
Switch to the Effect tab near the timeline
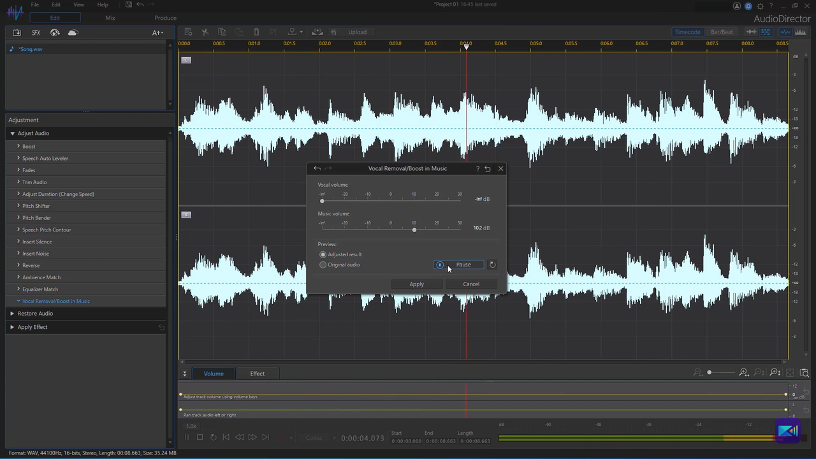click(x=257, y=374)
